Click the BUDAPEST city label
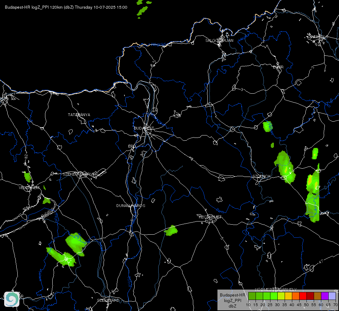This screenshot has height=311, width=339. tap(144, 128)
